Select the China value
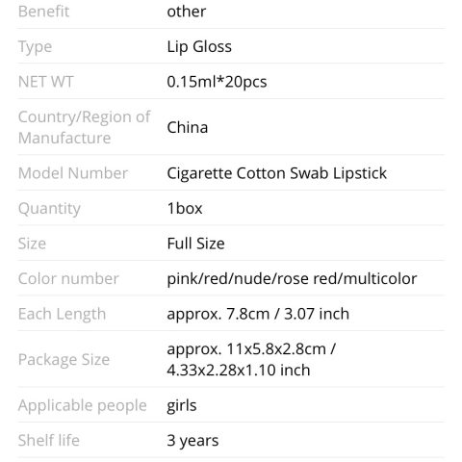 click(x=188, y=127)
